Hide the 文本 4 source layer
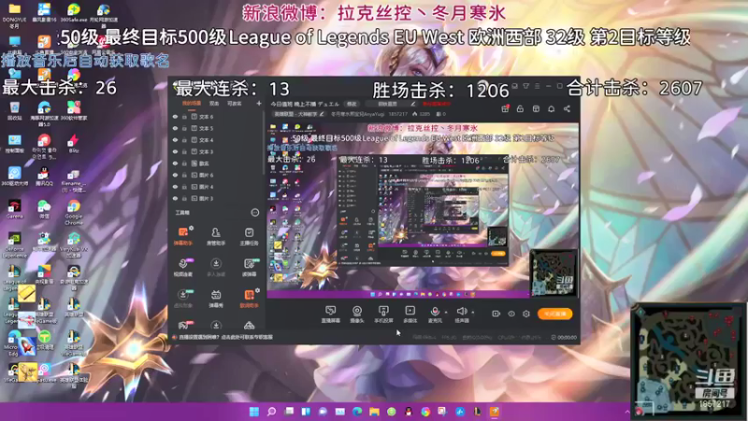The height and width of the screenshot is (421, 748). coord(175,139)
